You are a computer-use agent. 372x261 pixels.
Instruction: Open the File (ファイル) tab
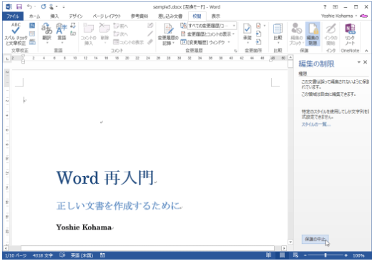click(x=13, y=16)
